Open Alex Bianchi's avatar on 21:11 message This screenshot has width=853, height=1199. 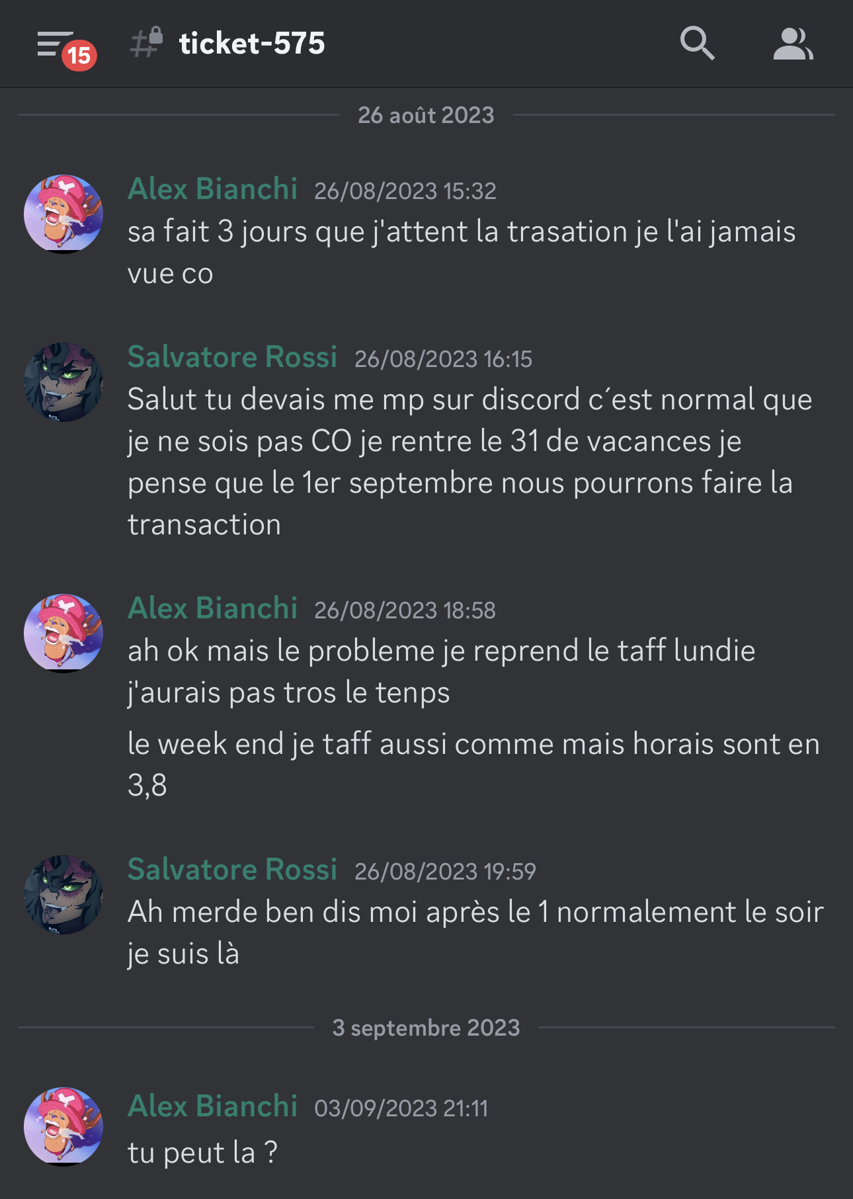point(63,1126)
